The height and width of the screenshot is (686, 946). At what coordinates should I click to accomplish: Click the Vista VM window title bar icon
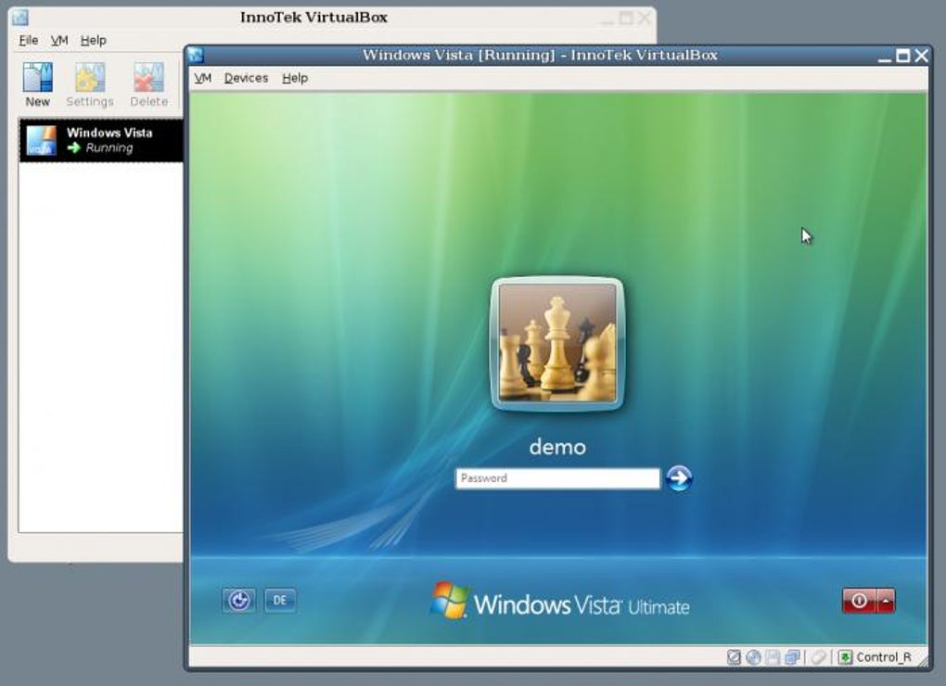coord(196,56)
